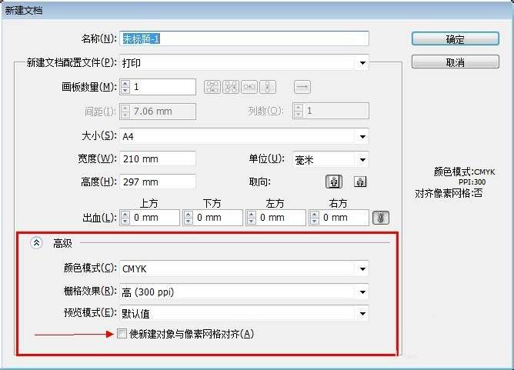Open the 栅格效果 300 ppi dropdown

tap(244, 292)
